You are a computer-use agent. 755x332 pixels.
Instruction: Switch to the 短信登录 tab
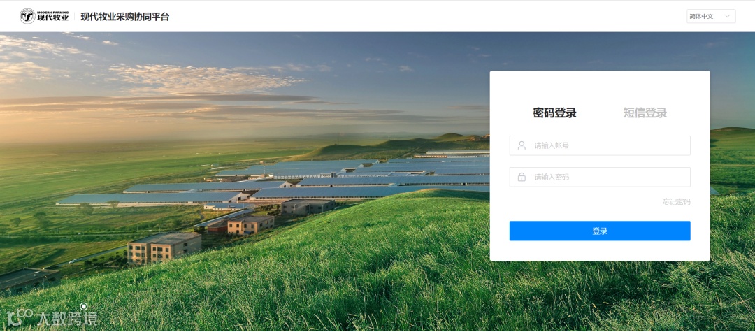pyautogui.click(x=645, y=113)
